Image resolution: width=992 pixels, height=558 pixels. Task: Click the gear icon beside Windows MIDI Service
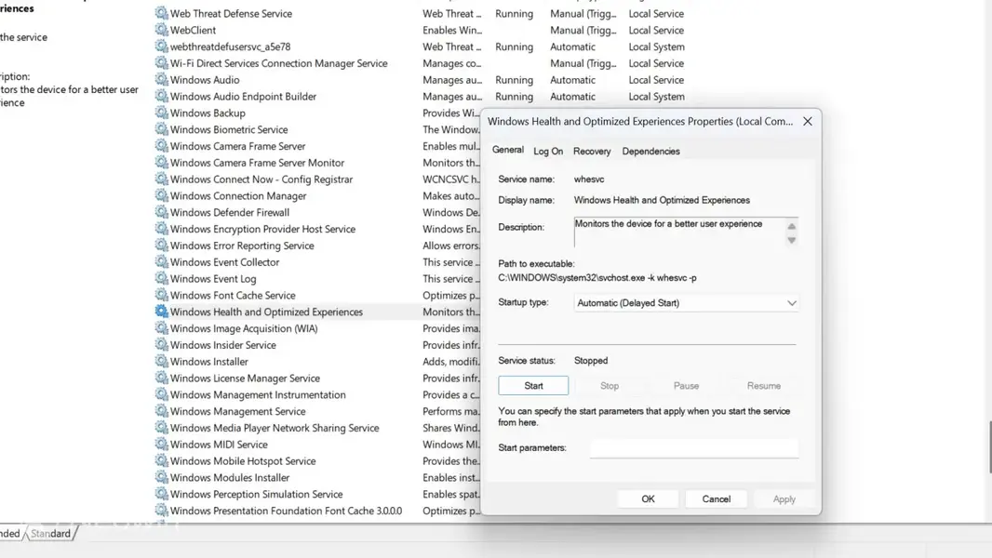[x=161, y=445]
